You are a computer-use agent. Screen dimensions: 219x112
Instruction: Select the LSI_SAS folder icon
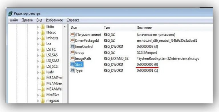pos(43,55)
